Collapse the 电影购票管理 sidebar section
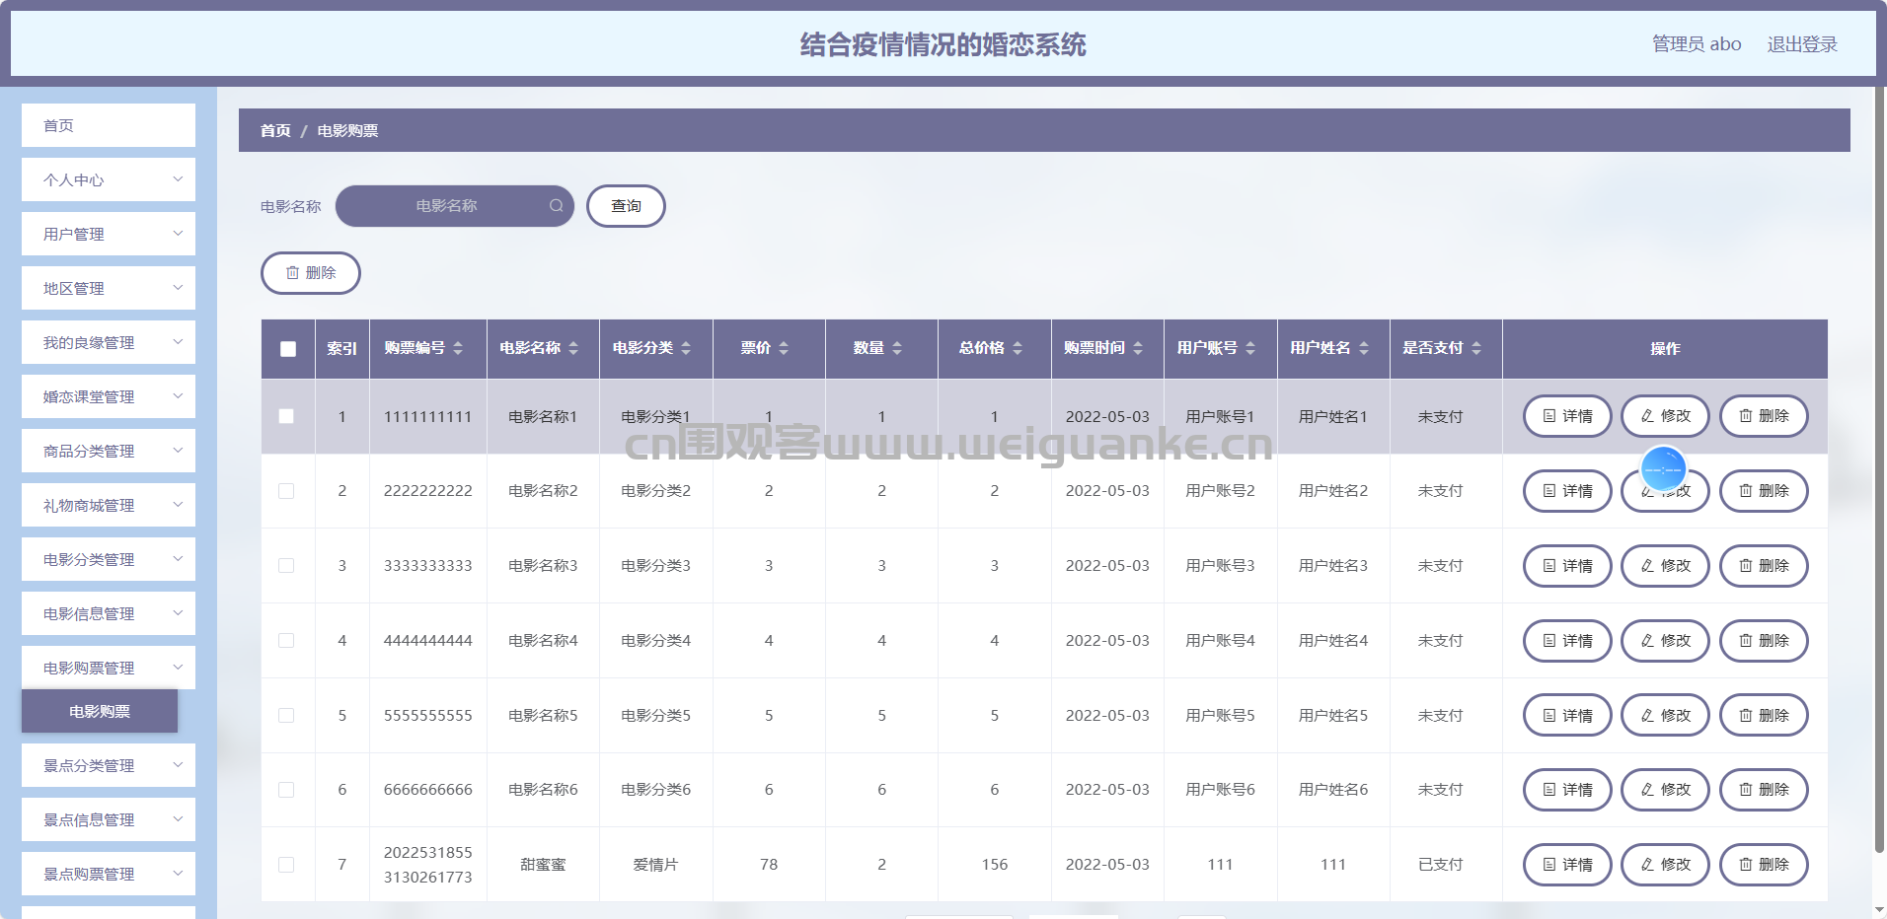The width and height of the screenshot is (1887, 919). click(109, 669)
